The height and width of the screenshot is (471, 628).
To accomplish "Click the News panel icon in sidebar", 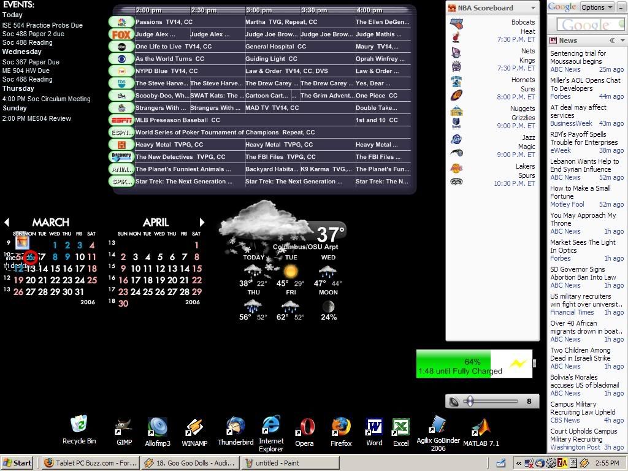I will 553,40.
